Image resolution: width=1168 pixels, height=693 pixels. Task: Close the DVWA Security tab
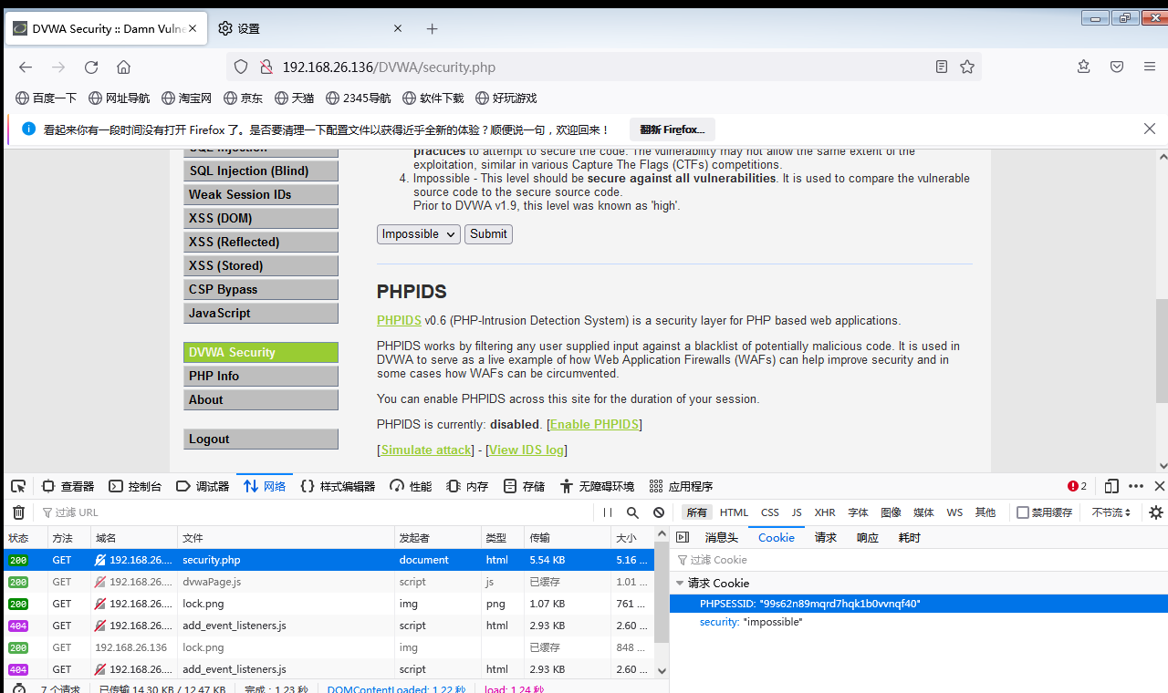193,29
